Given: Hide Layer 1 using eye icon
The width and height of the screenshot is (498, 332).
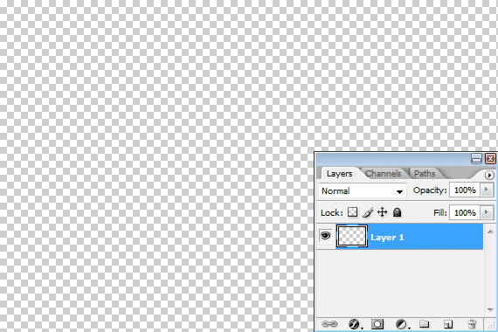Looking at the screenshot, I should 326,236.
